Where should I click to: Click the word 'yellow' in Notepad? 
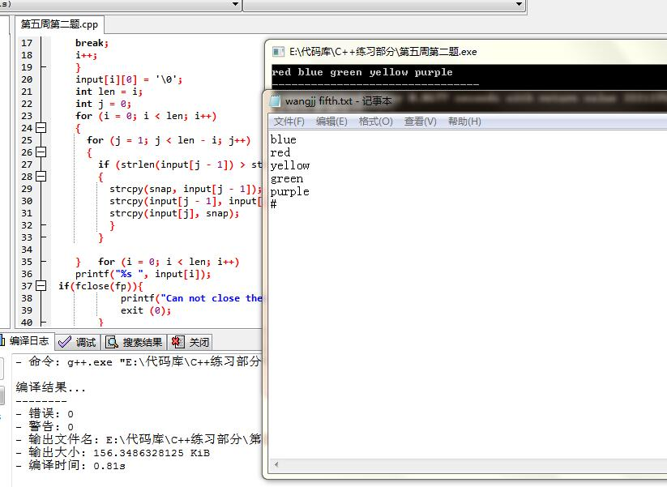pyautogui.click(x=290, y=166)
